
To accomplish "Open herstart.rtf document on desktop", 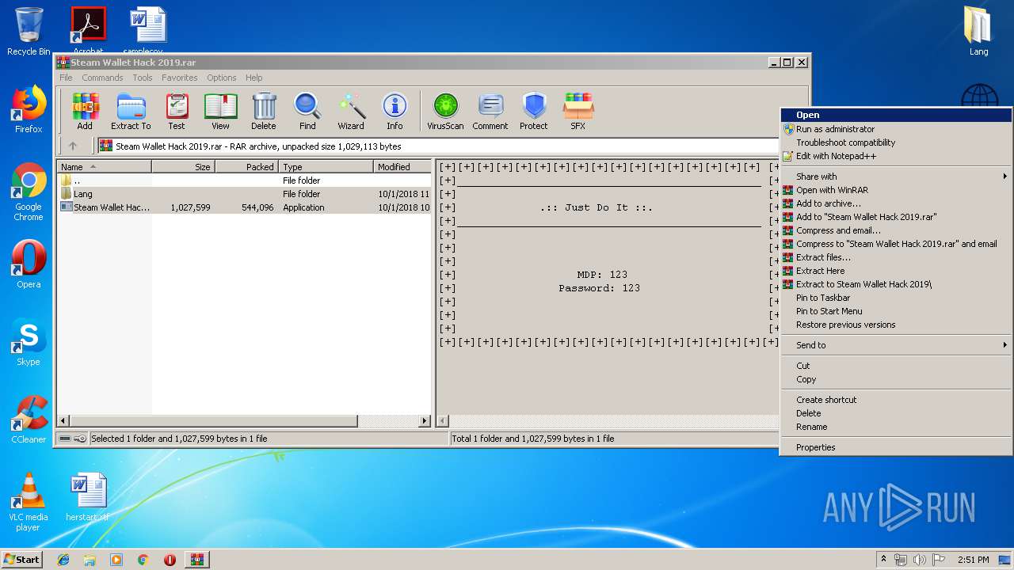I will (x=88, y=498).
